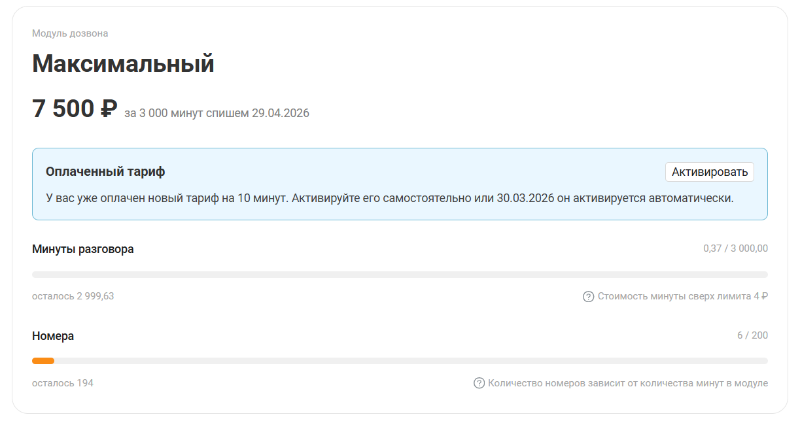Click help icon next to Стоимость минуты сверх лимита
The image size is (800, 423).
click(x=588, y=296)
